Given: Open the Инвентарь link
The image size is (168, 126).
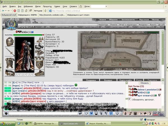Looking at the screenshot, I should [103, 25].
